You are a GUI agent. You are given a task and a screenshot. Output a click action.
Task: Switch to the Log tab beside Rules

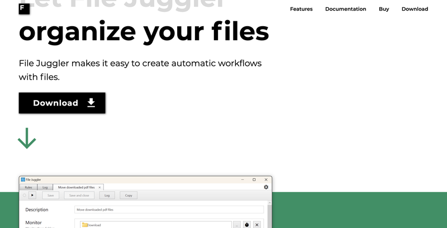(45, 187)
